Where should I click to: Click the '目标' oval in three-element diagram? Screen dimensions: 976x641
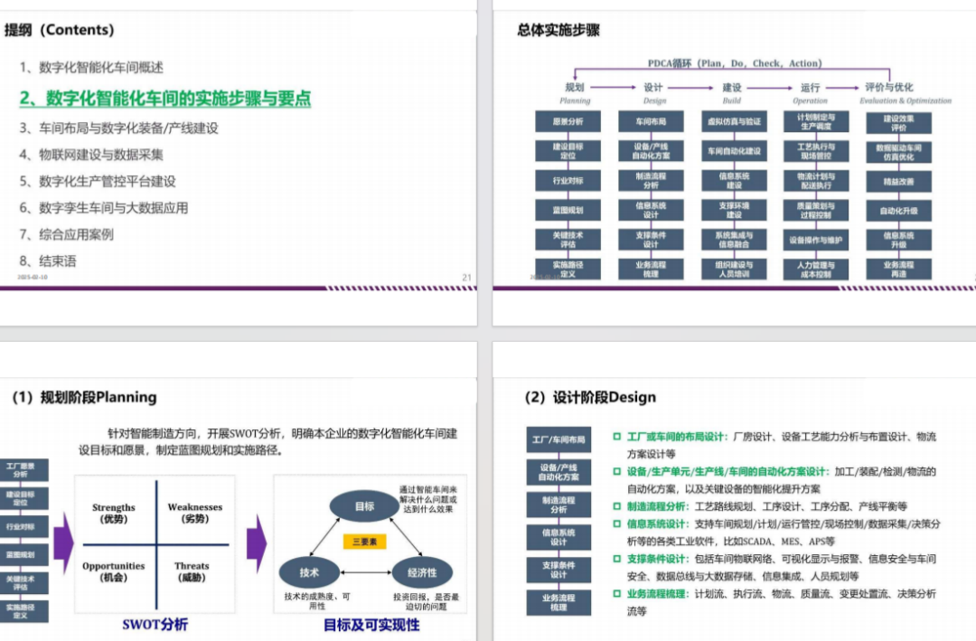click(364, 506)
